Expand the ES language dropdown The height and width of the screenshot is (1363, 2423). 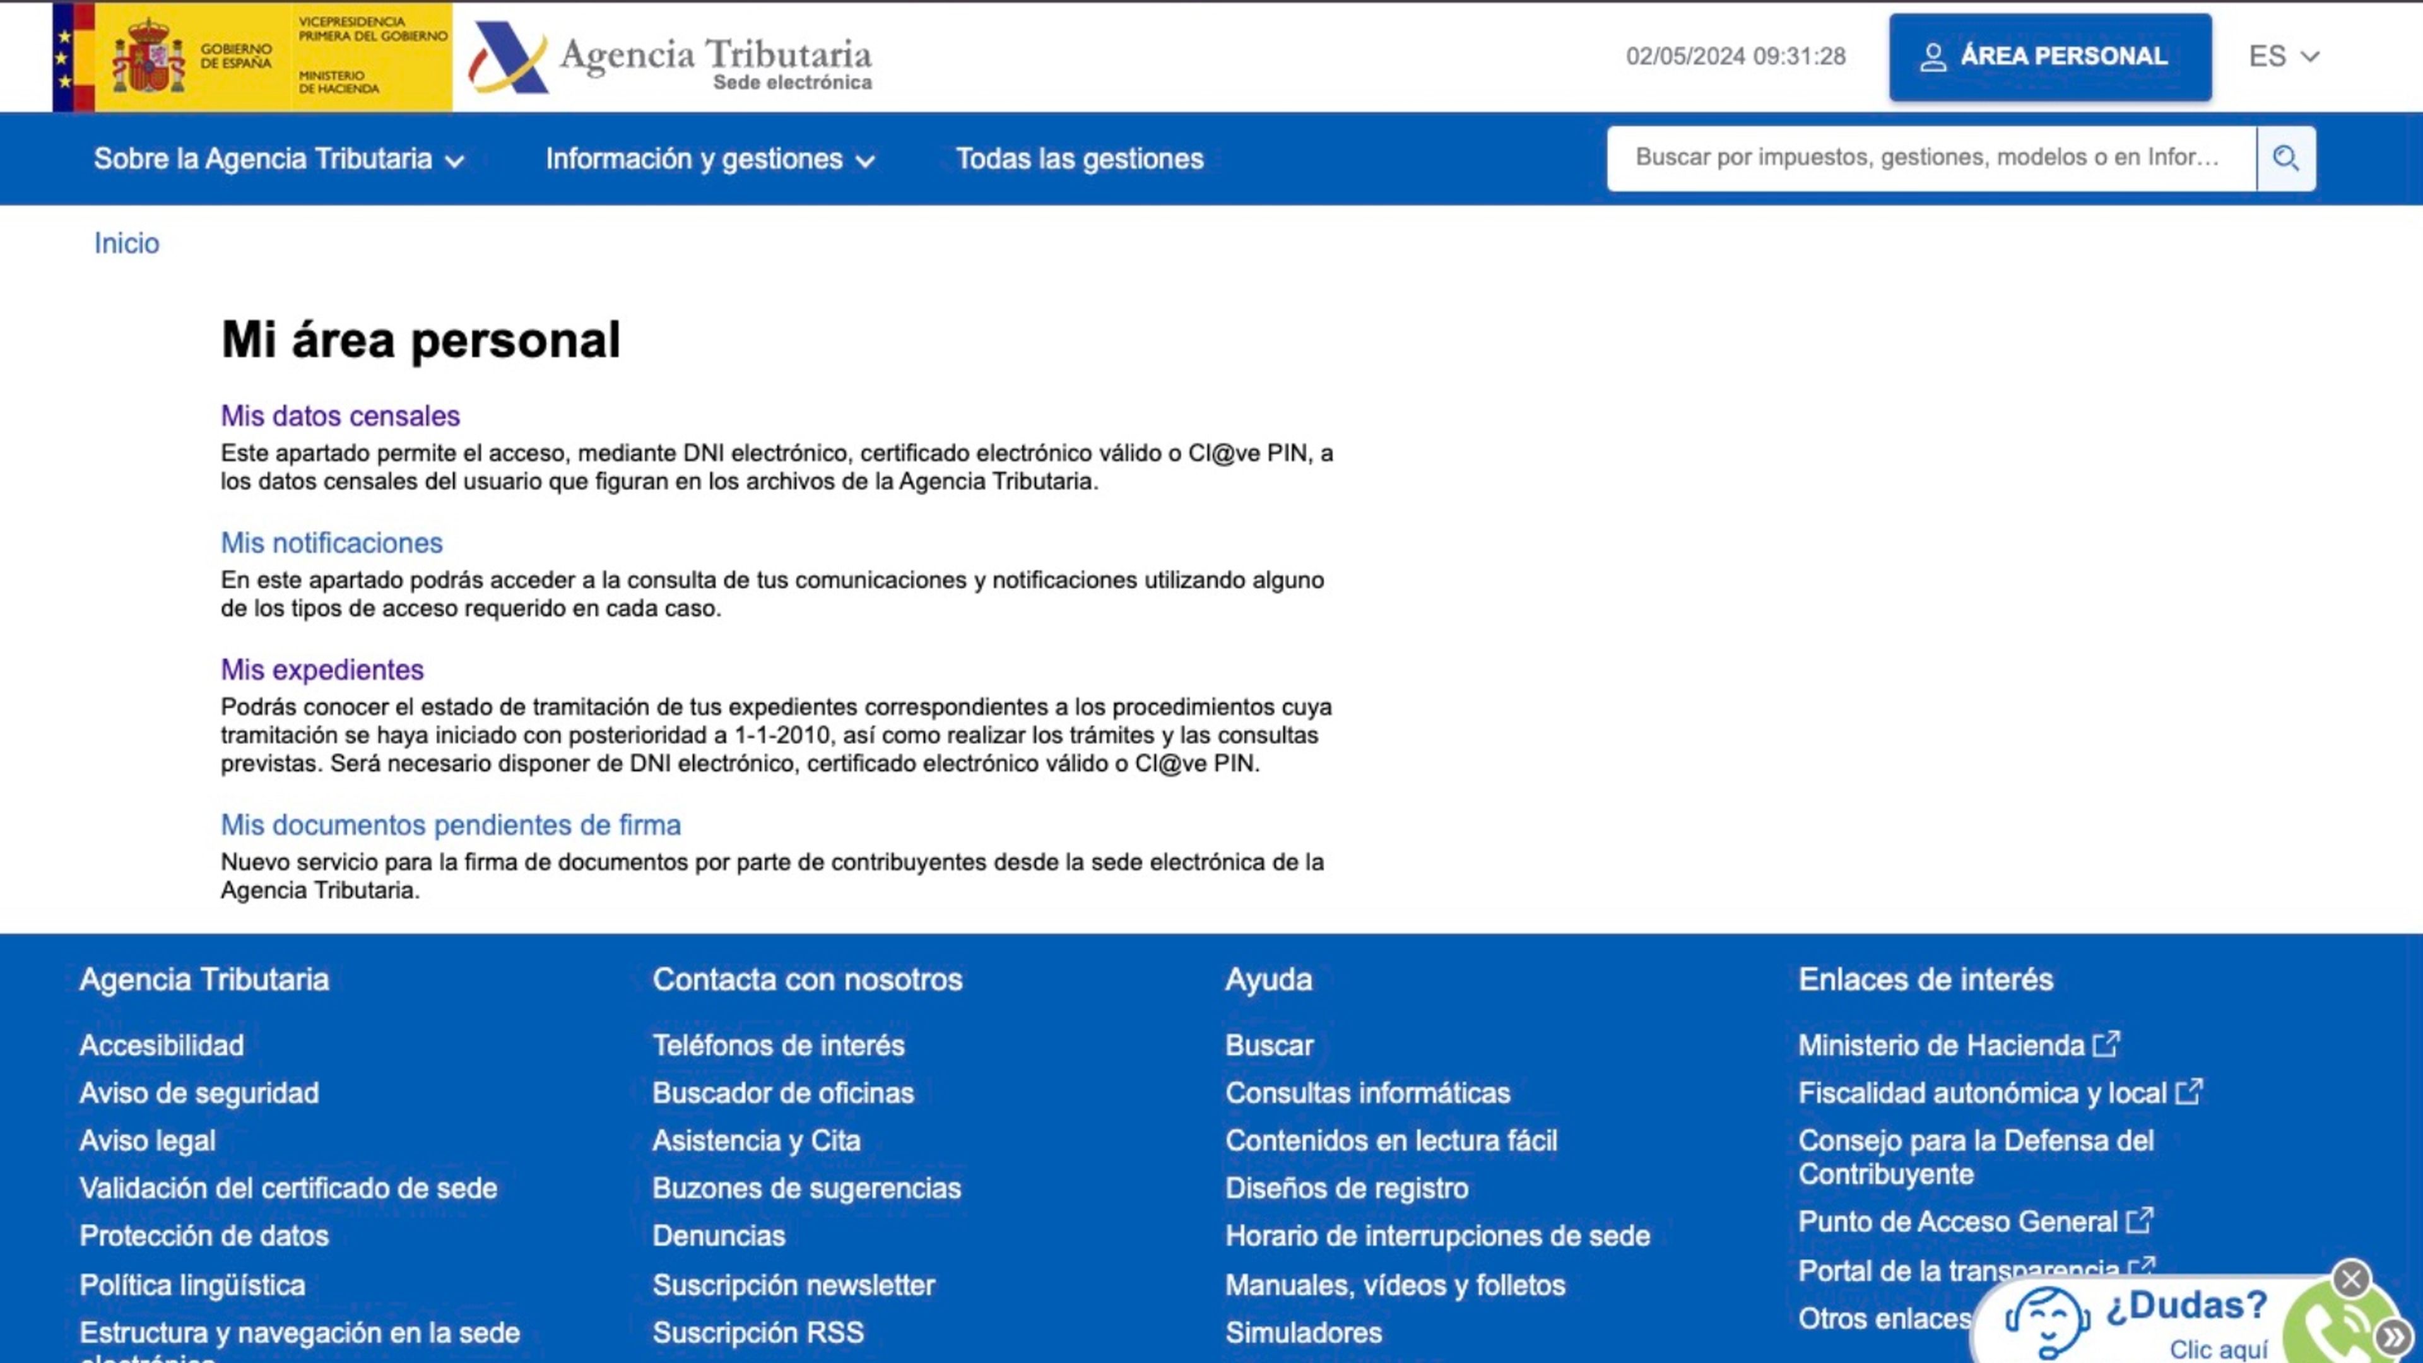pos(2284,56)
